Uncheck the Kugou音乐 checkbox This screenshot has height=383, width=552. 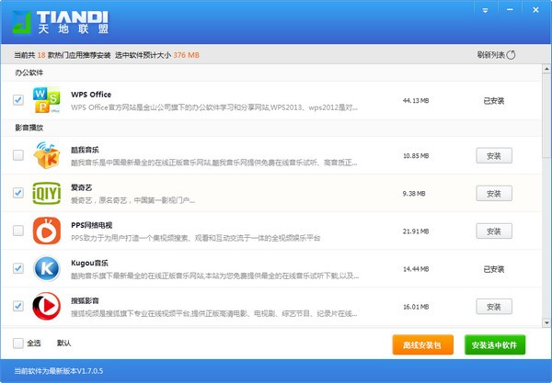[18, 268]
